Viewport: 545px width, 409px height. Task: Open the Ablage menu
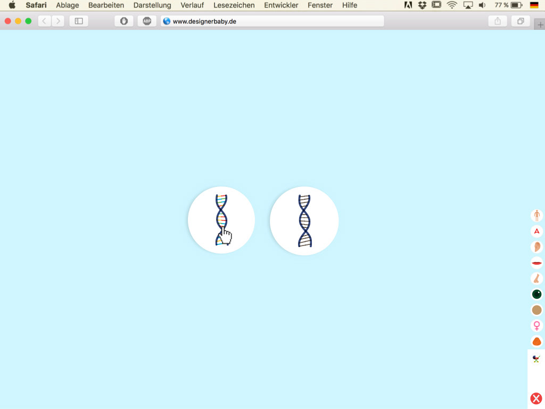68,5
